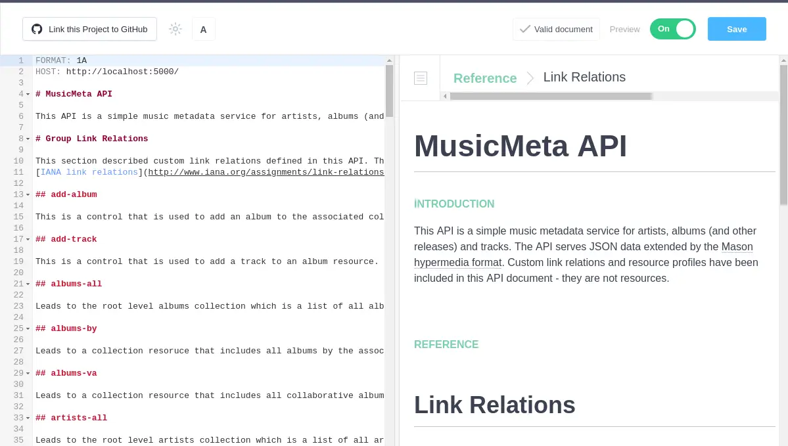The width and height of the screenshot is (788, 446).
Task: Collapse the artists-all heading
Action: click(x=28, y=418)
